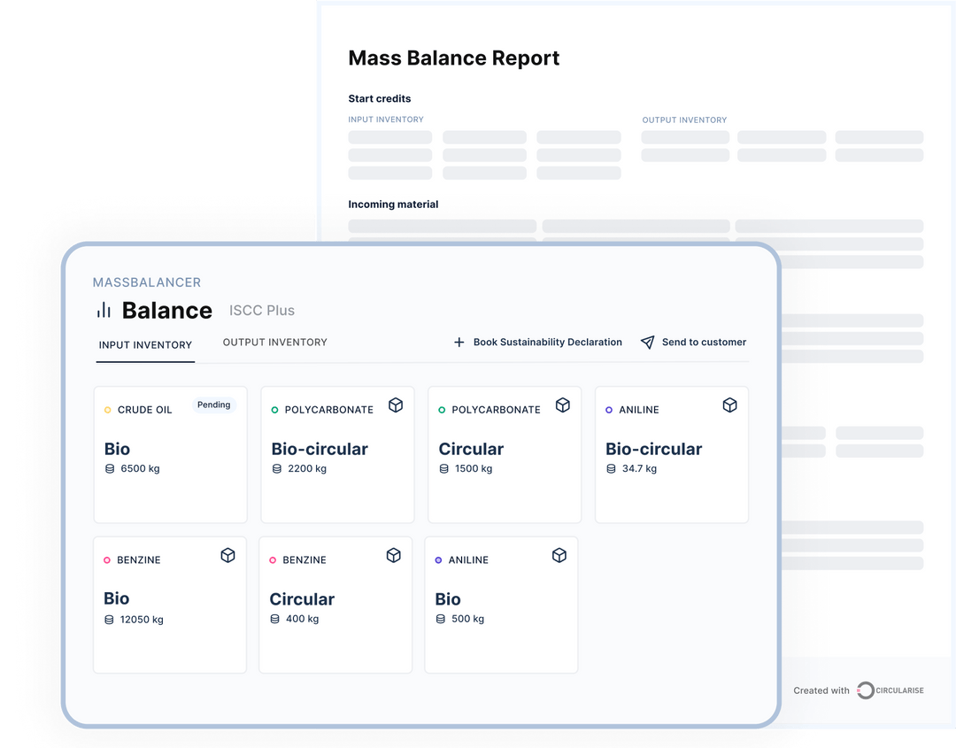Open the package icon on the 34.7 kg Aniline card

click(729, 405)
